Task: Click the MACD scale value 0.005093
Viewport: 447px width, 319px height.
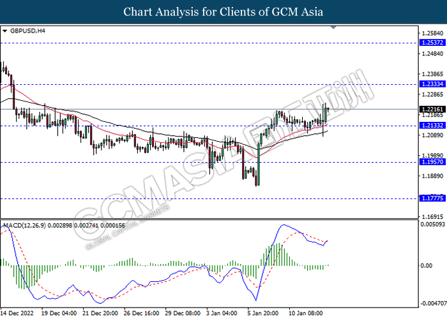Action: click(x=433, y=225)
